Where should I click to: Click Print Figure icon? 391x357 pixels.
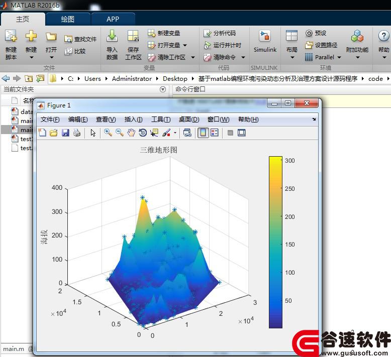(x=77, y=133)
